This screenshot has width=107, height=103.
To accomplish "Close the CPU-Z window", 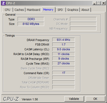I will click(104, 3).
